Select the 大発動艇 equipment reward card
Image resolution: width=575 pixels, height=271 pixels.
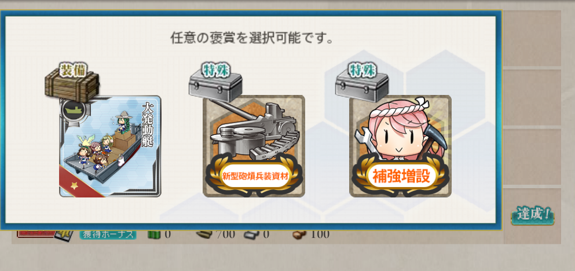pyautogui.click(x=110, y=147)
